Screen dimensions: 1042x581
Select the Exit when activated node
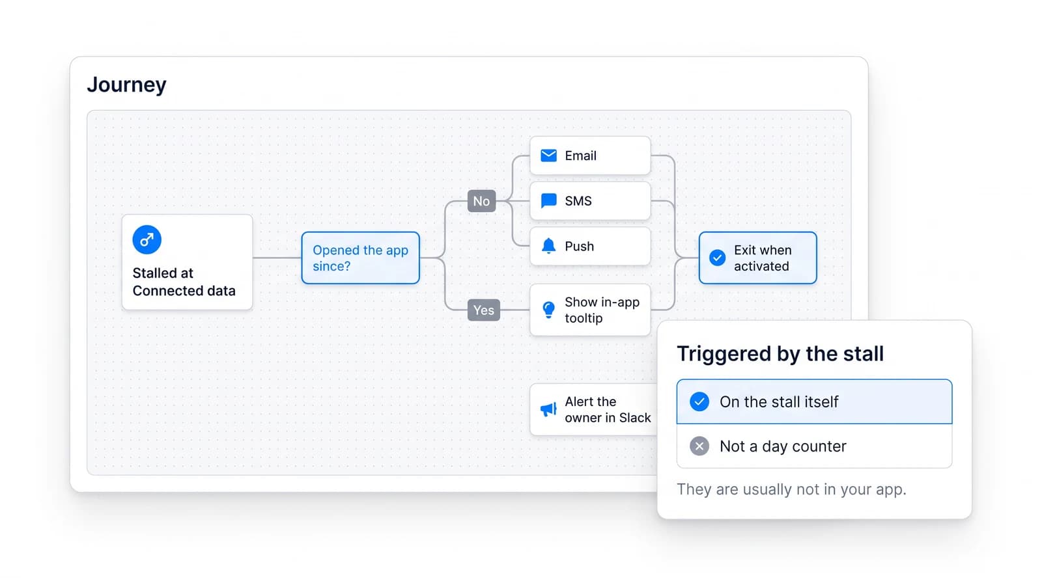pos(757,258)
